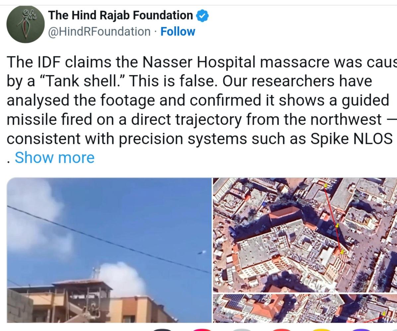Select the topmost yellow pin on the red line
The height and width of the screenshot is (331, 397).
(325, 185)
